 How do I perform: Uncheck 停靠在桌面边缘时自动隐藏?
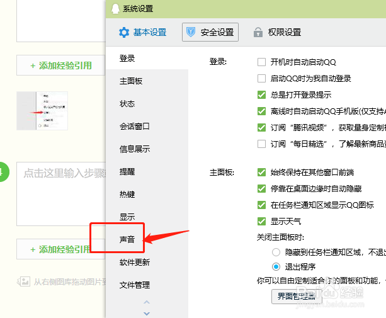pyautogui.click(x=261, y=189)
